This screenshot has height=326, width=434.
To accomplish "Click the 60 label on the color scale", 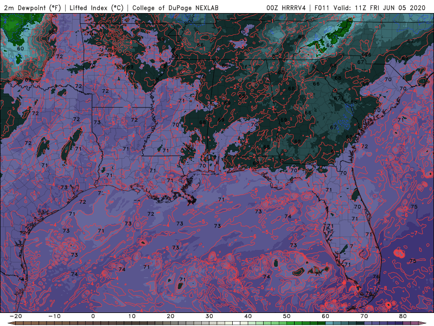I will (325, 316).
